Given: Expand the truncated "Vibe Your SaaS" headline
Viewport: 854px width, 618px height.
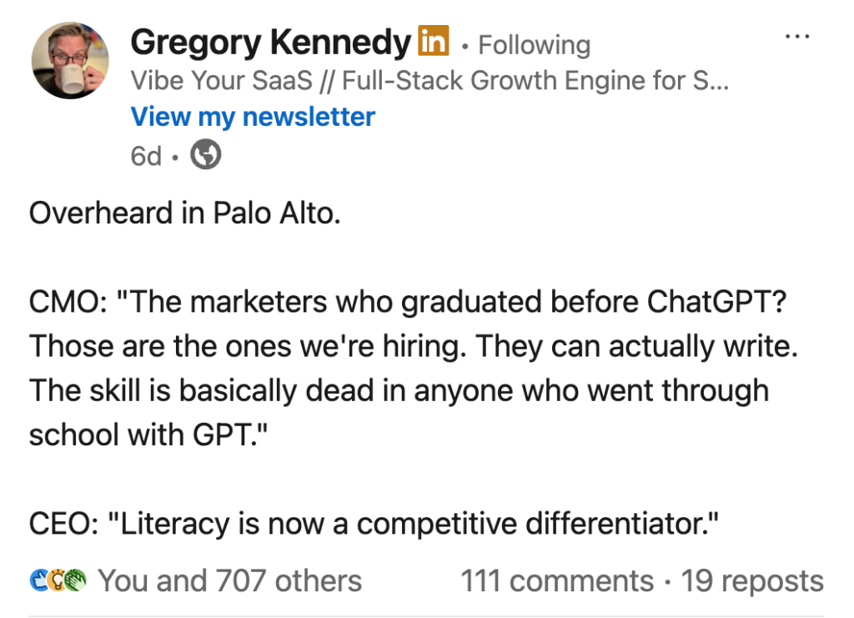Looking at the screenshot, I should click(x=430, y=81).
